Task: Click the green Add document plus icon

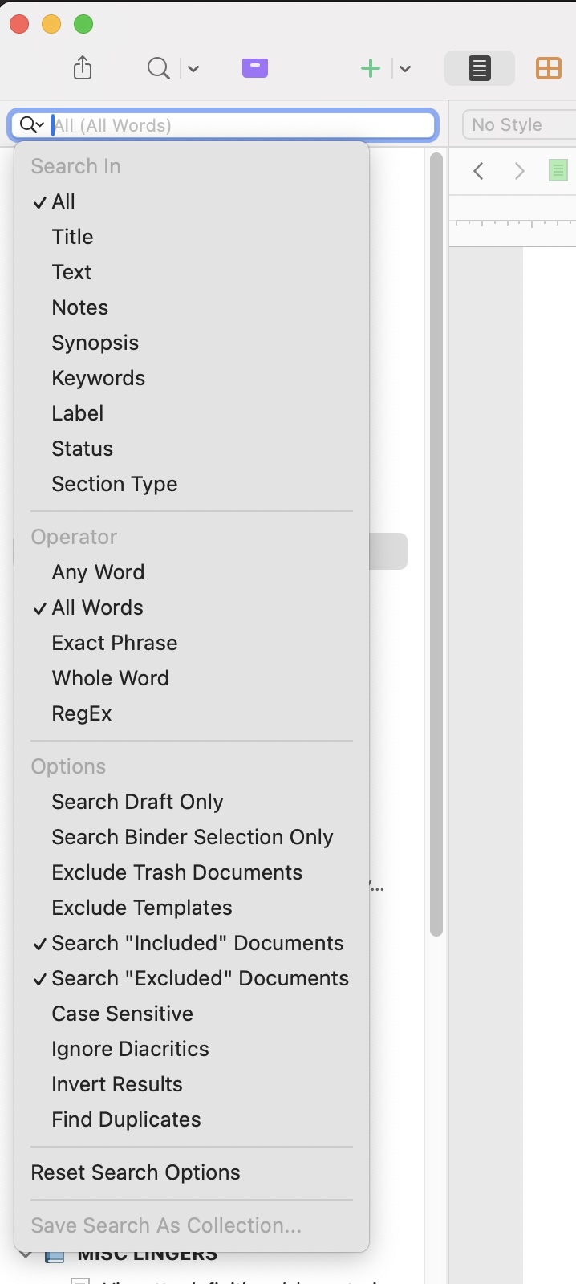Action: tap(371, 68)
